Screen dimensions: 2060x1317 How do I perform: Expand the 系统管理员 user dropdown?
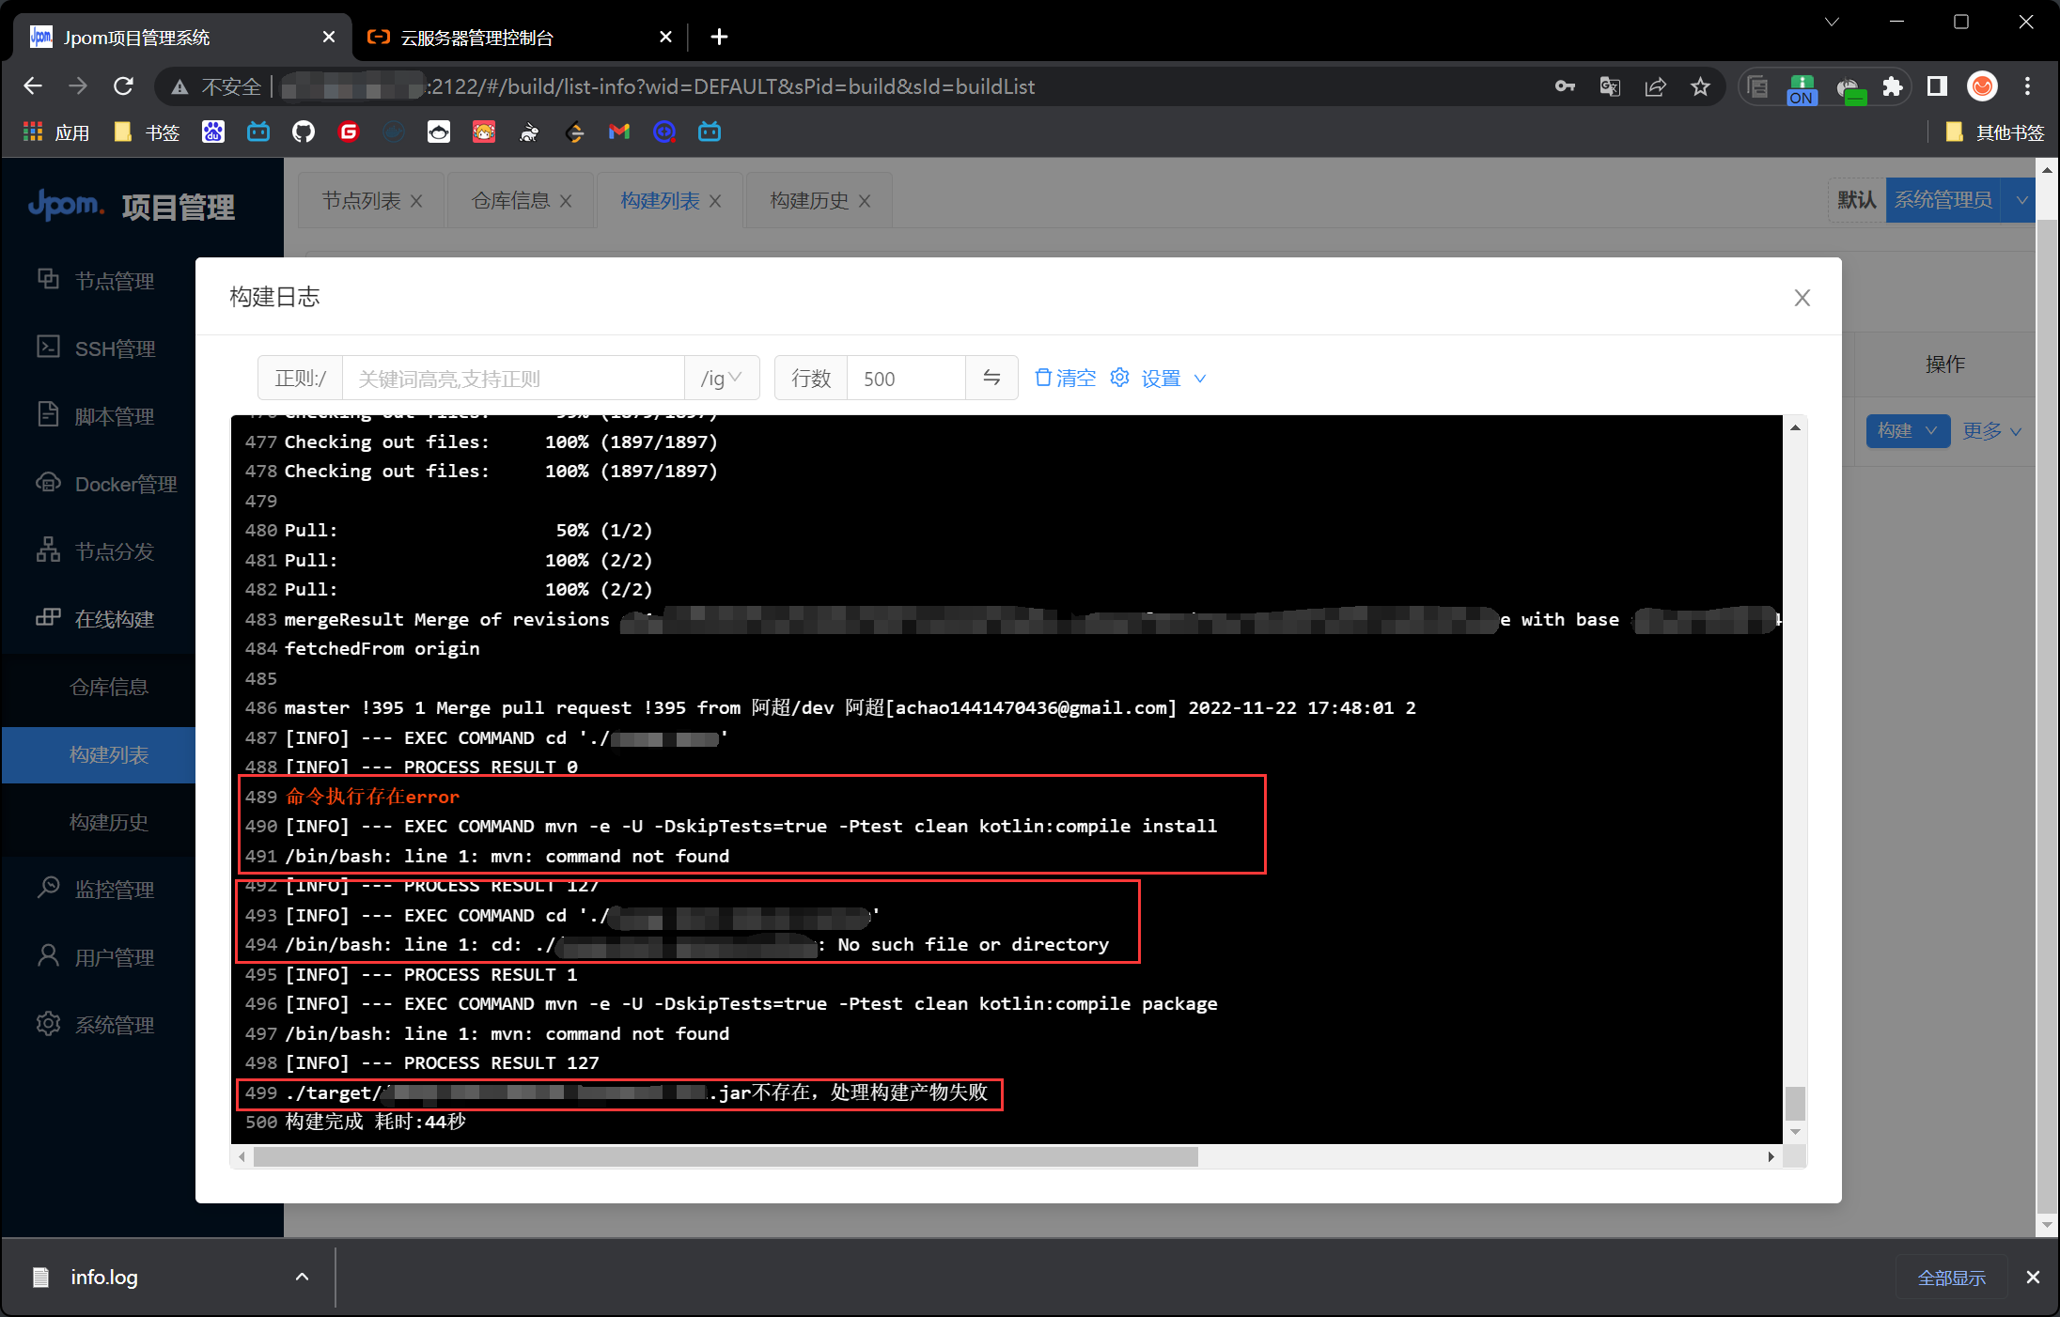2021,200
